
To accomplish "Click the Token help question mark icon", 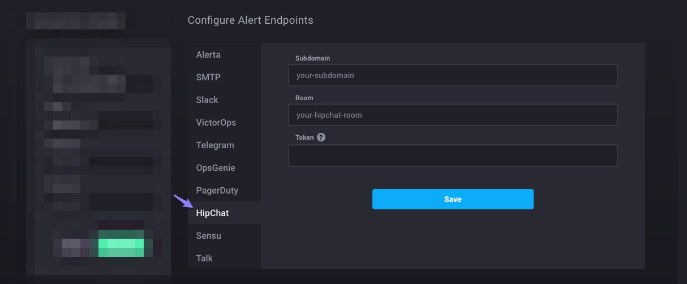I will pos(321,137).
